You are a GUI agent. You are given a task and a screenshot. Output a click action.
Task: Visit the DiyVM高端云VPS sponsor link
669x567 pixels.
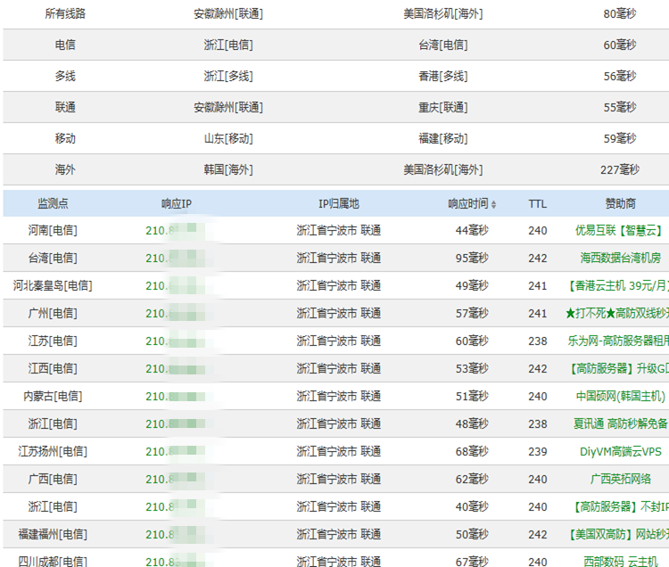[x=620, y=451]
